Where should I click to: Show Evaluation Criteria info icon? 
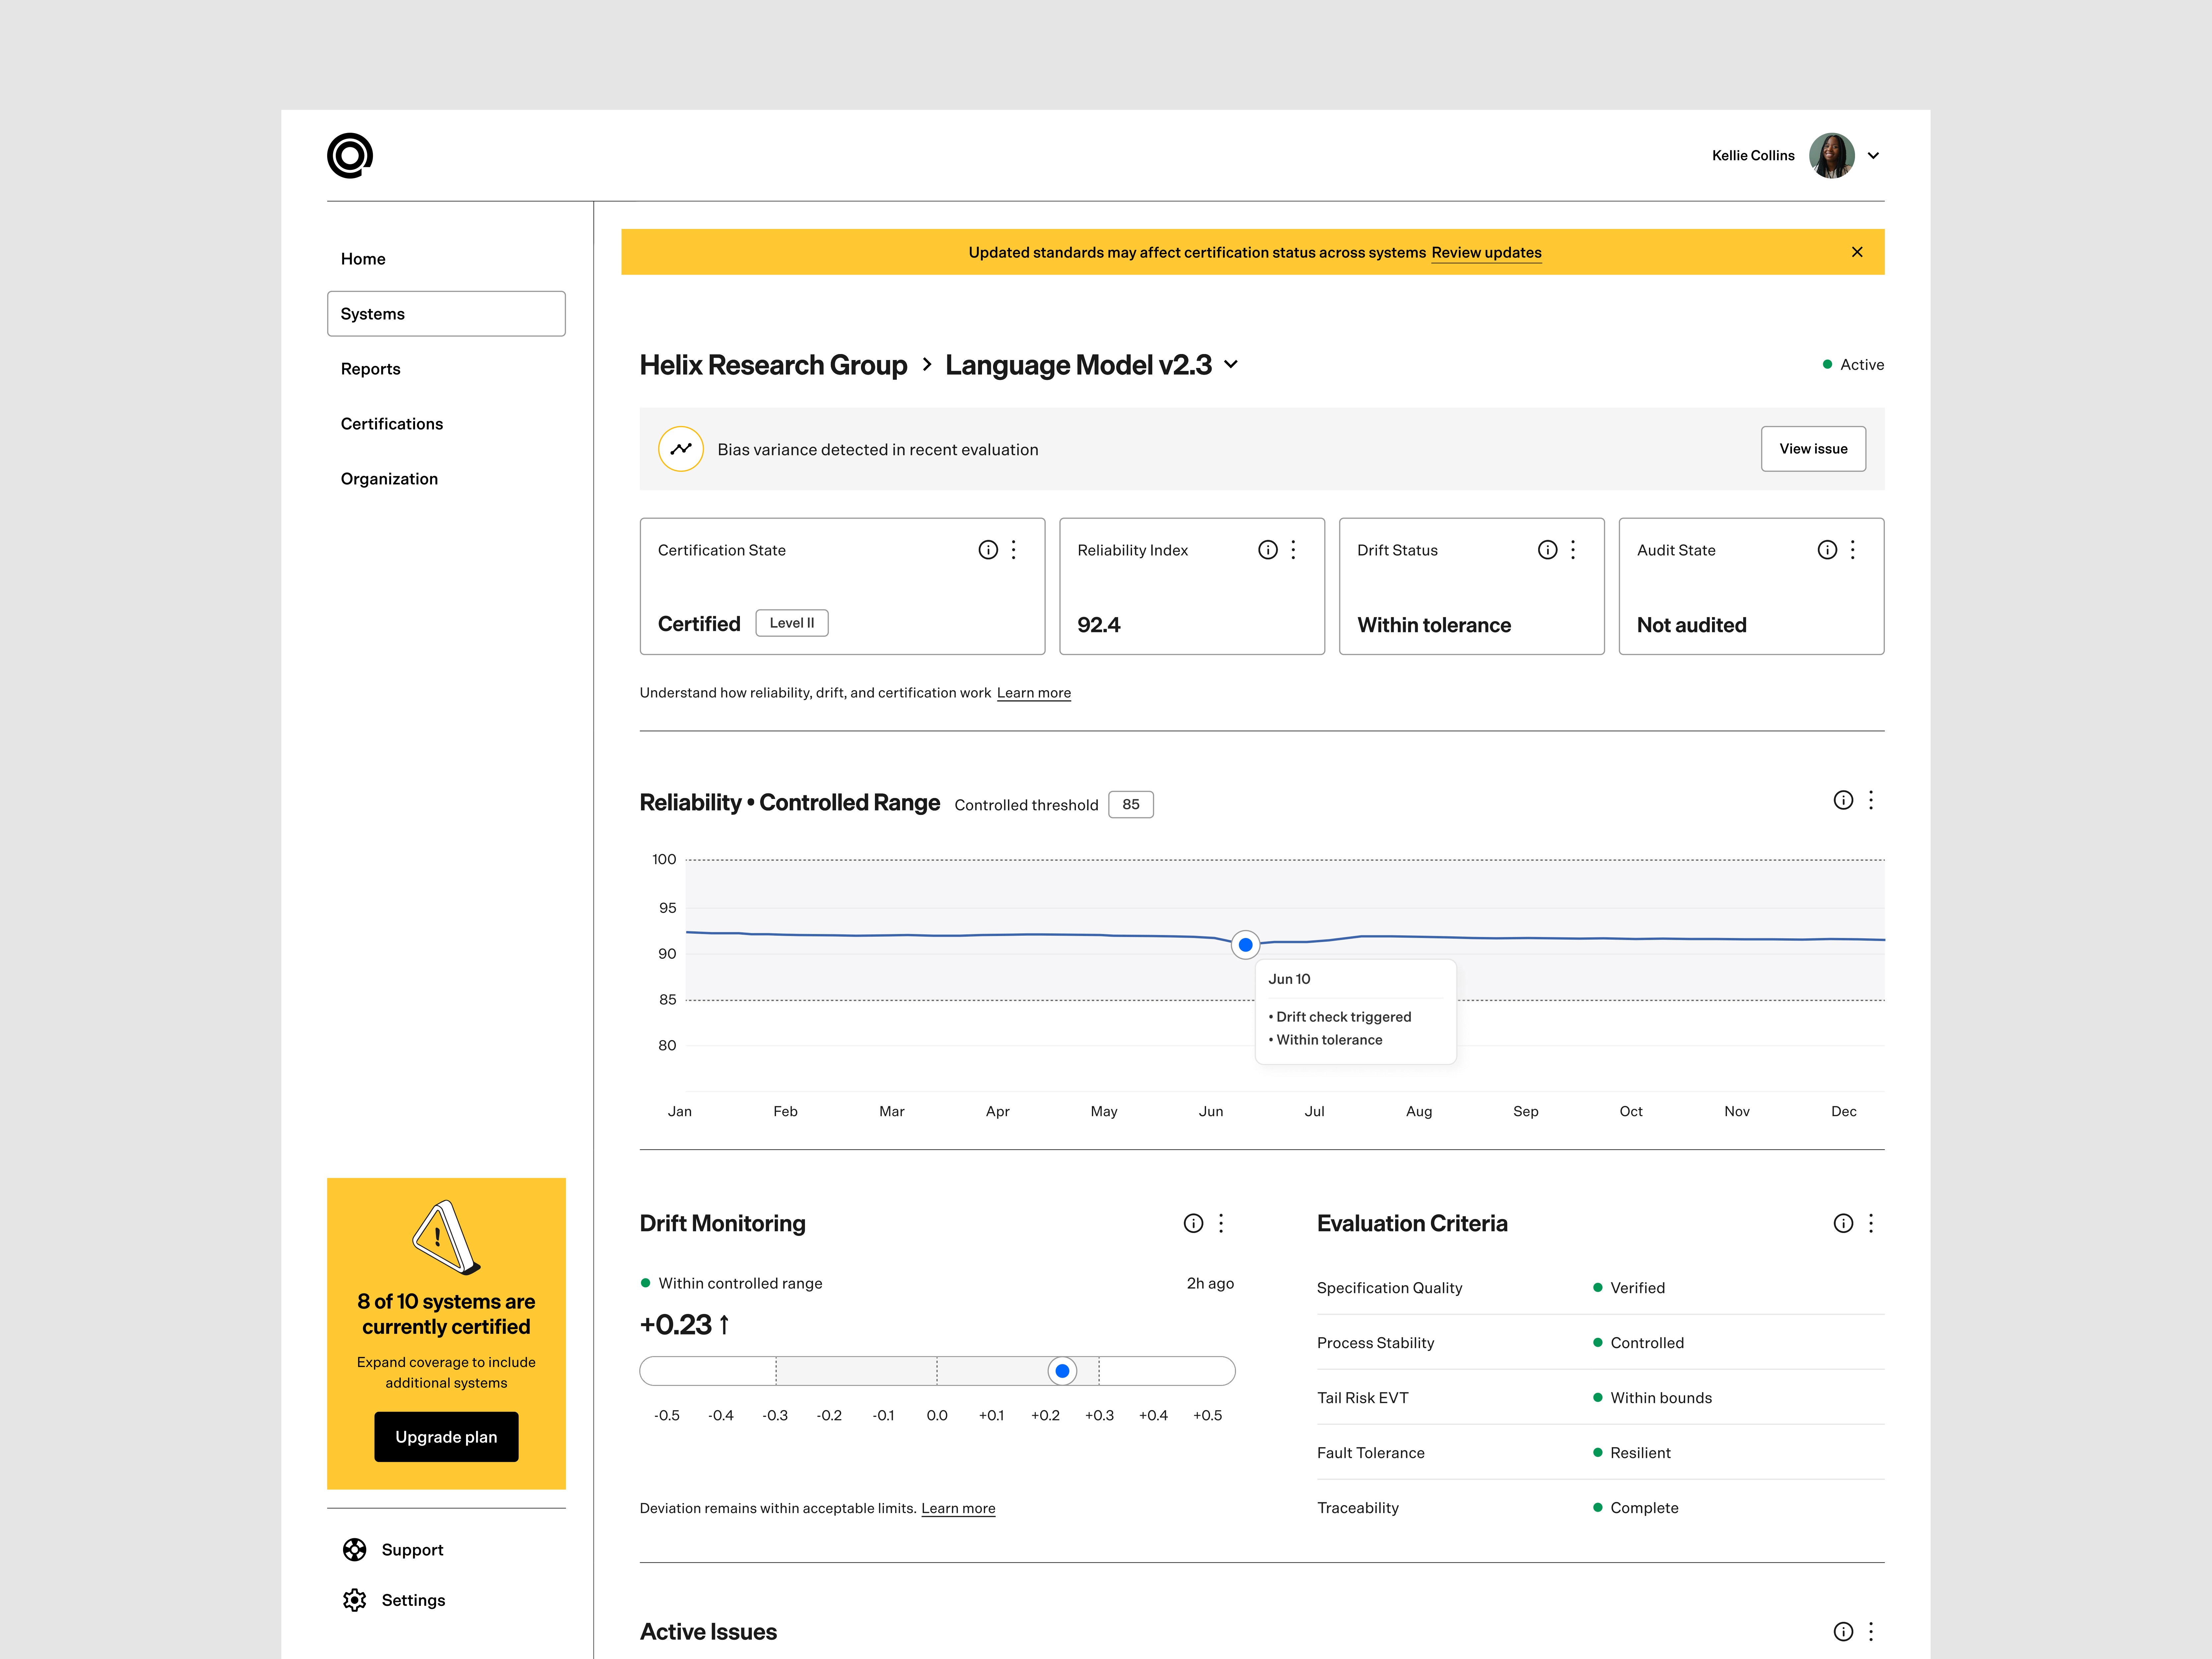[1843, 1223]
